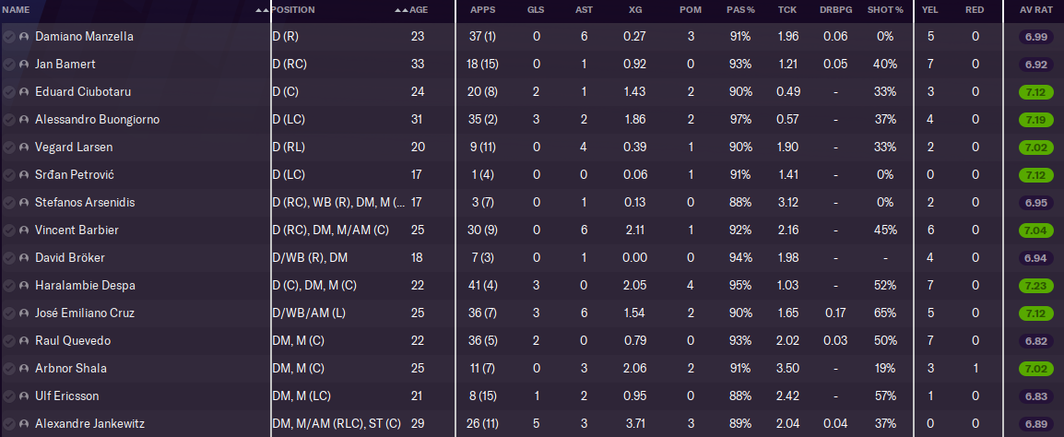The image size is (1064, 437).
Task: Sort the table by the Age column
Action: click(419, 10)
